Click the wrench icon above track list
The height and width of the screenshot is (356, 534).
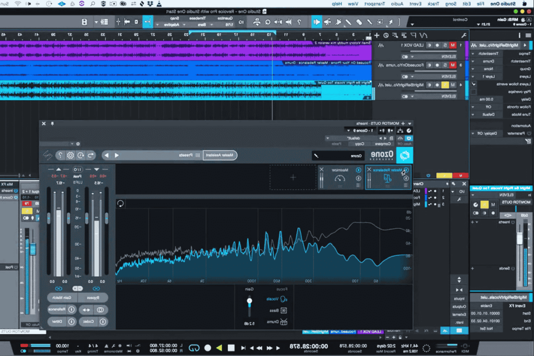pos(464,35)
